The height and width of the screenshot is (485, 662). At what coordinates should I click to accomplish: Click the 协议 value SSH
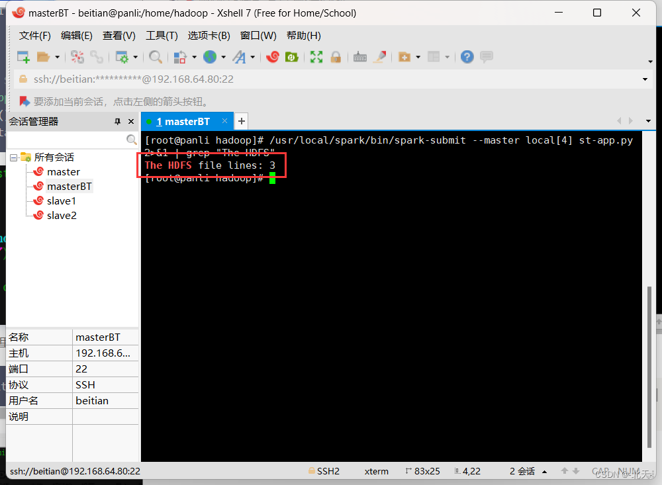[x=85, y=385]
